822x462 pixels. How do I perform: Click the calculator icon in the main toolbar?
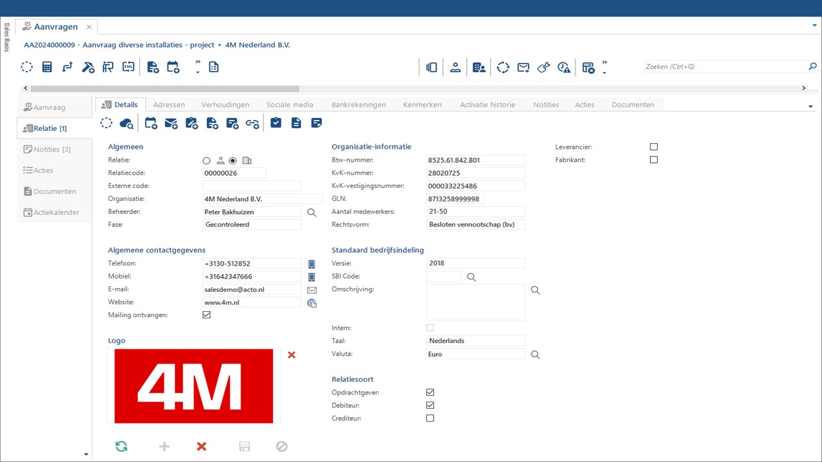click(47, 67)
